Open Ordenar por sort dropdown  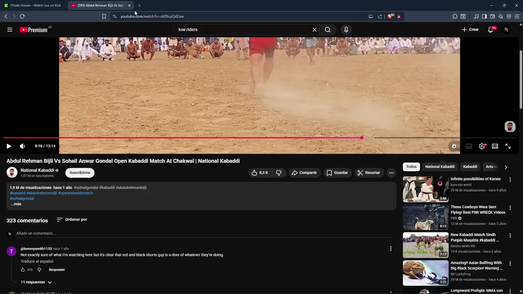pyautogui.click(x=72, y=220)
